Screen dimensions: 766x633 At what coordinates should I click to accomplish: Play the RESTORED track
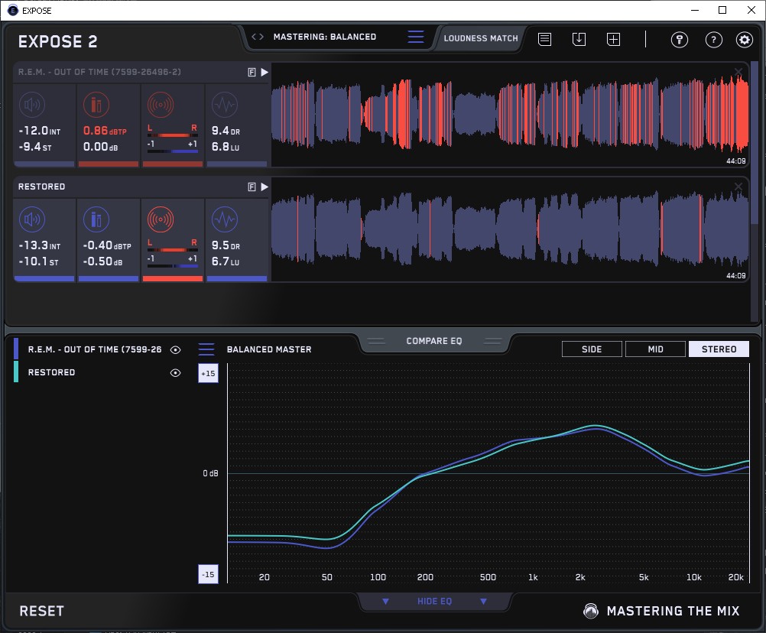pyautogui.click(x=265, y=187)
